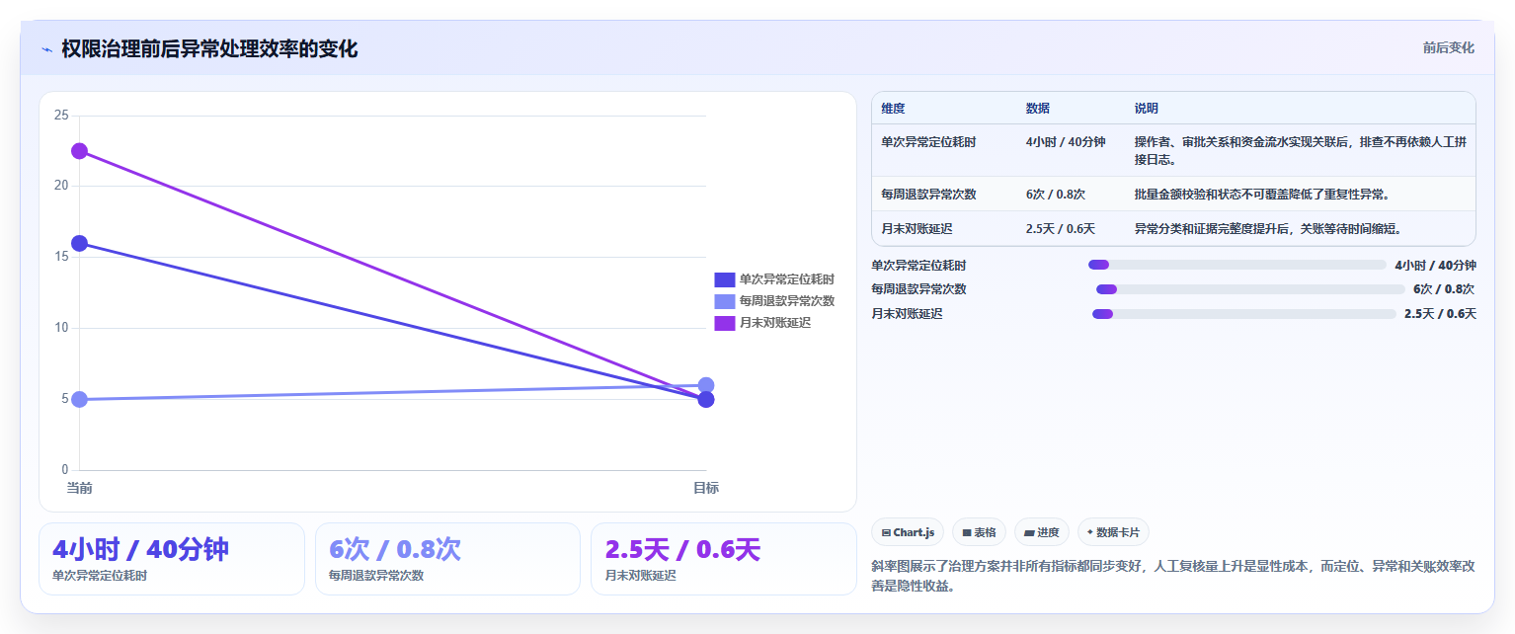
Task: Click the 斜率图 summary paragraph
Action: click(x=1173, y=576)
